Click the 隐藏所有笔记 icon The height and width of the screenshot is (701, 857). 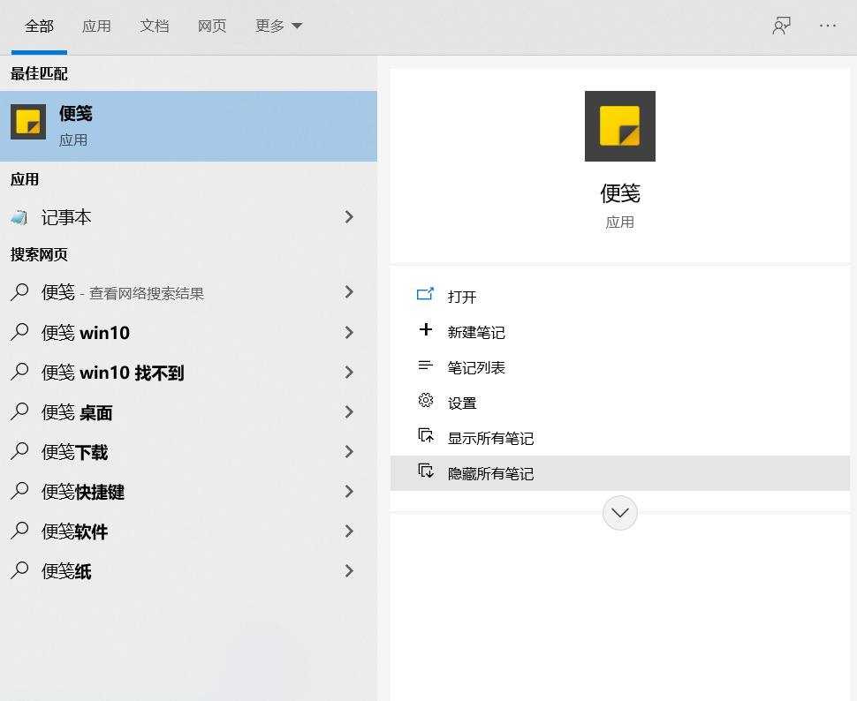click(427, 473)
